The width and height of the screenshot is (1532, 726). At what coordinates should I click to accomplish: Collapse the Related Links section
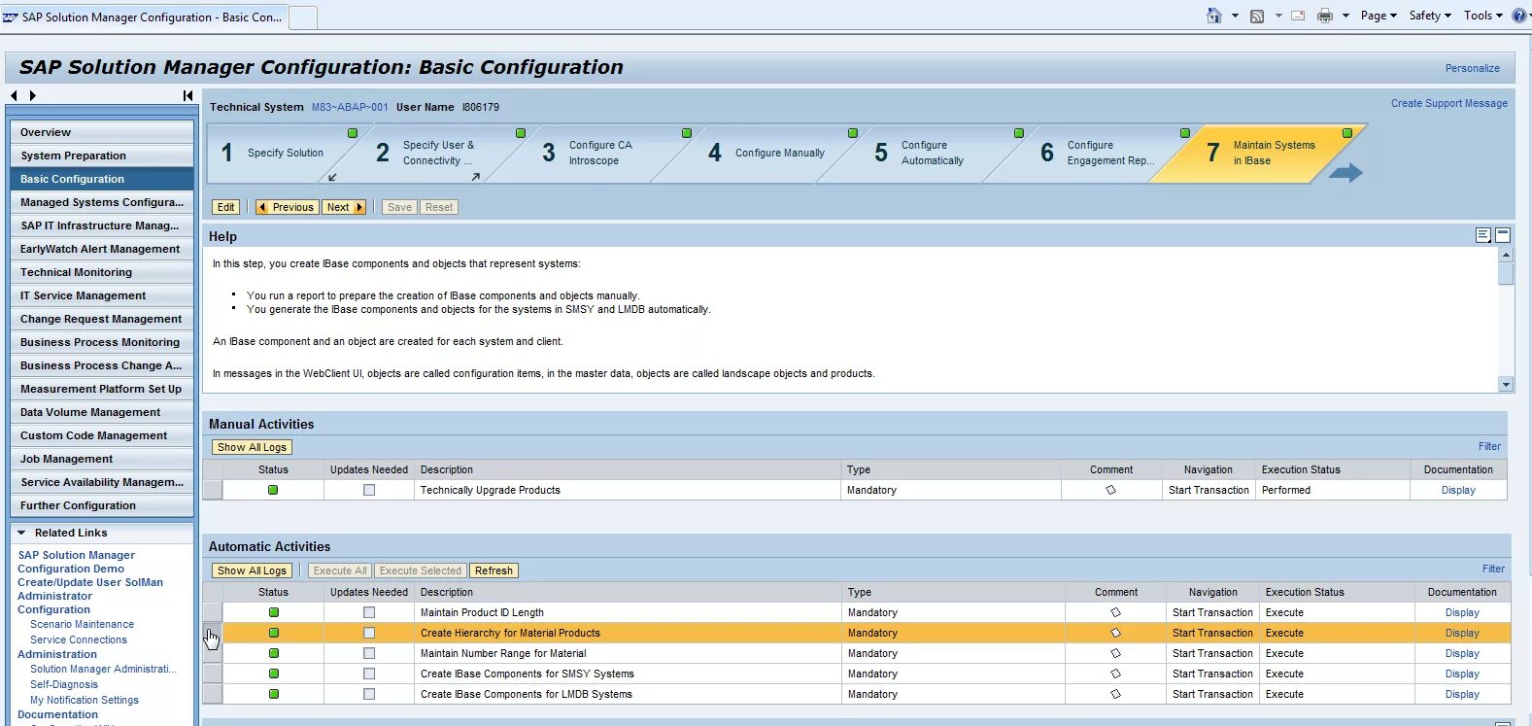(21, 533)
